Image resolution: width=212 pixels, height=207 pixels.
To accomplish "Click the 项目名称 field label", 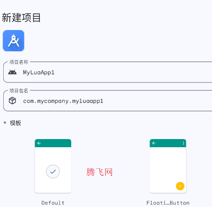I will coord(19,62).
